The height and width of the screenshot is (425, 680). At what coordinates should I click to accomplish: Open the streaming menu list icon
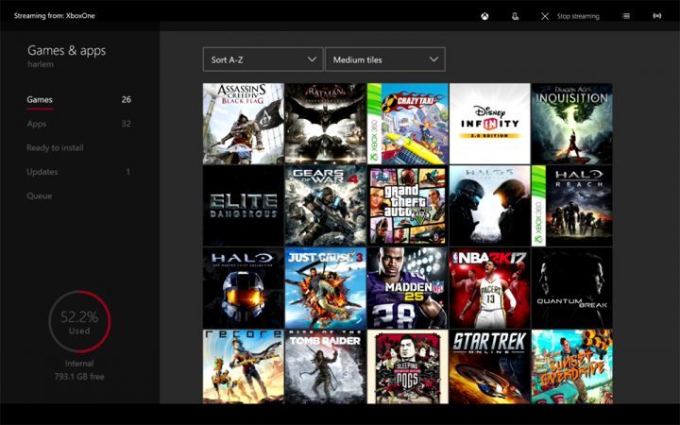point(626,16)
